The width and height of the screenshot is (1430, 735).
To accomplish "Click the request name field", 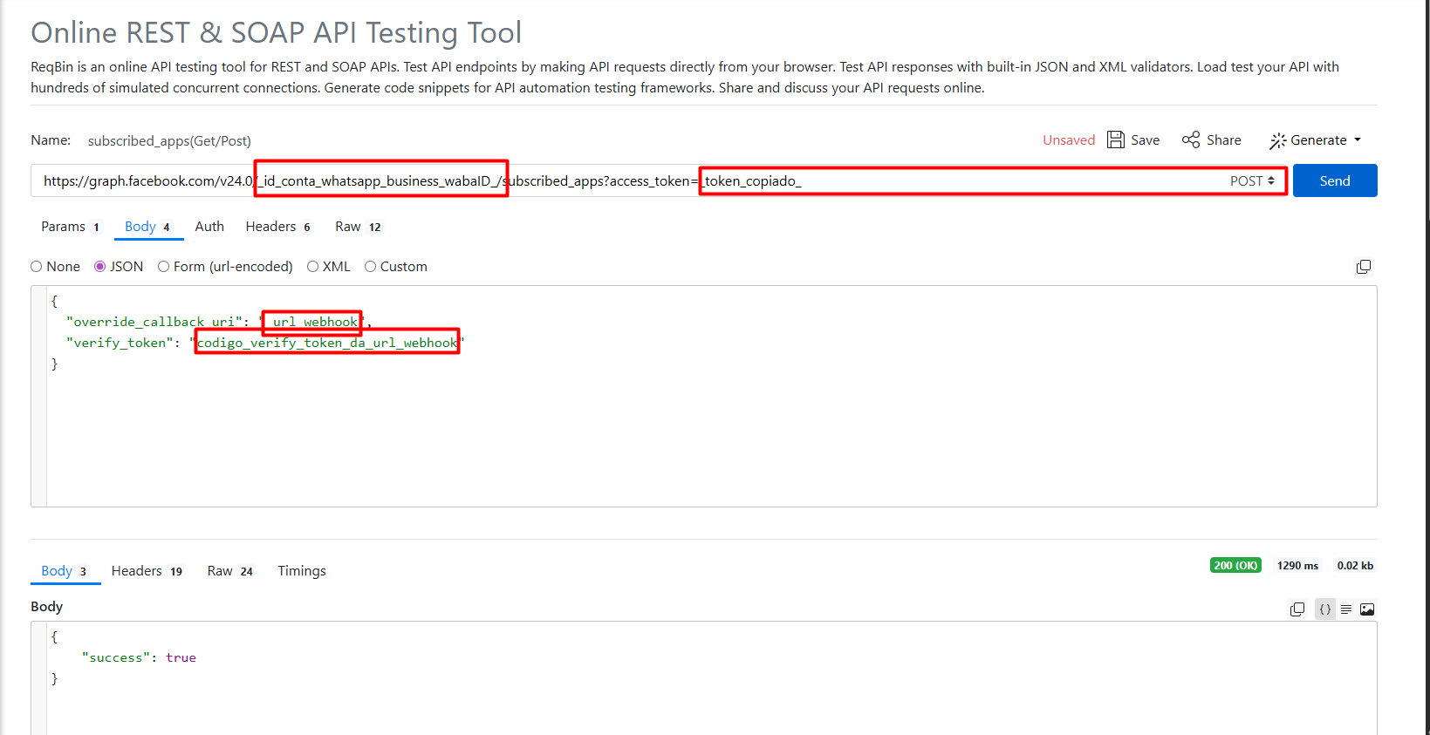I will [169, 140].
